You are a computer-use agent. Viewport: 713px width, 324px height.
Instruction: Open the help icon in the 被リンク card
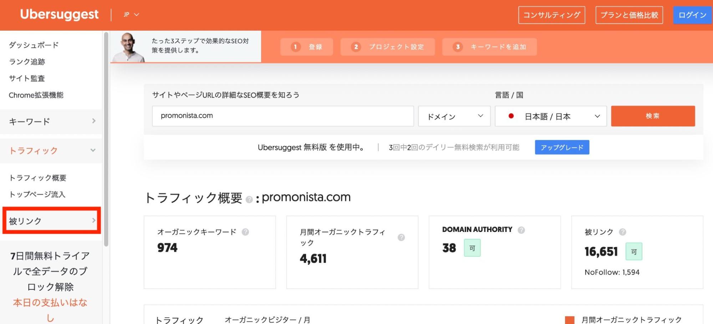coord(622,232)
